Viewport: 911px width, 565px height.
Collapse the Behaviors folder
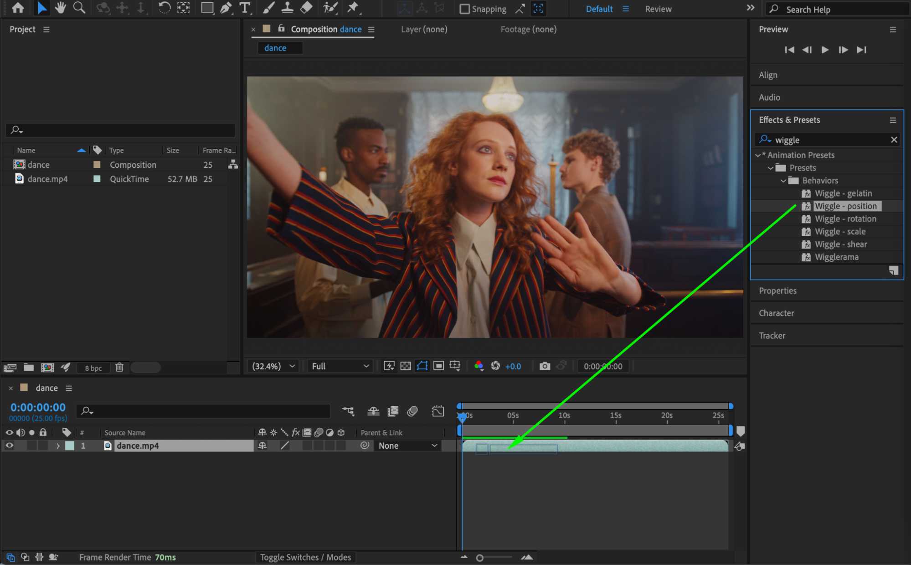coord(783,181)
